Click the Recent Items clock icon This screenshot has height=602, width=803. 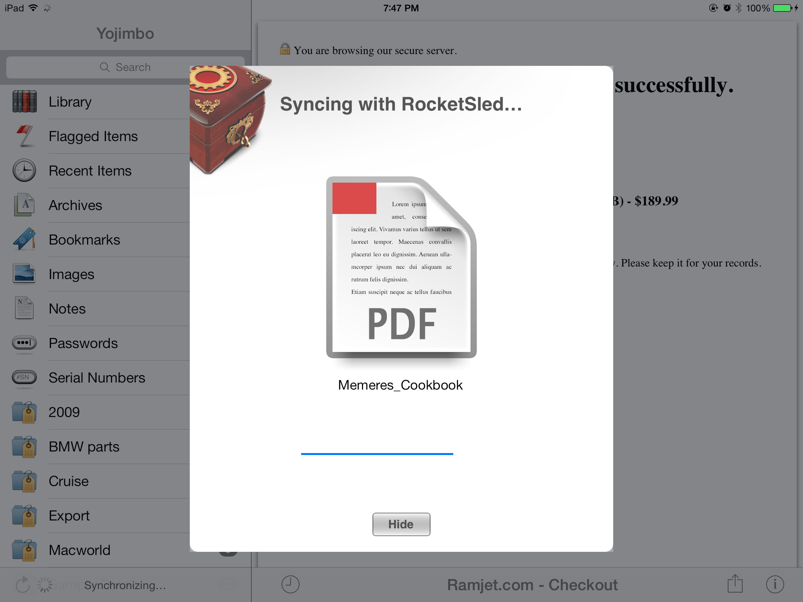tap(24, 170)
